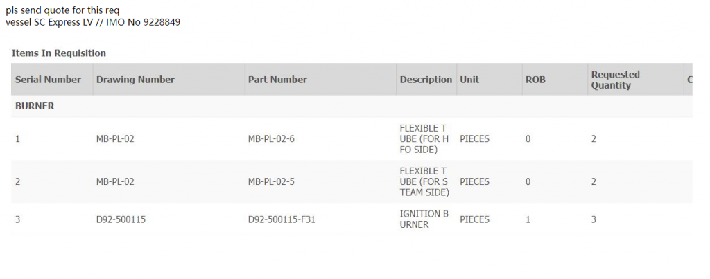Click the Serial Number column header

pyautogui.click(x=49, y=80)
